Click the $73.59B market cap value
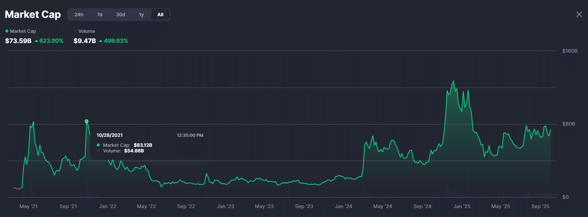588x217 pixels. [18, 41]
